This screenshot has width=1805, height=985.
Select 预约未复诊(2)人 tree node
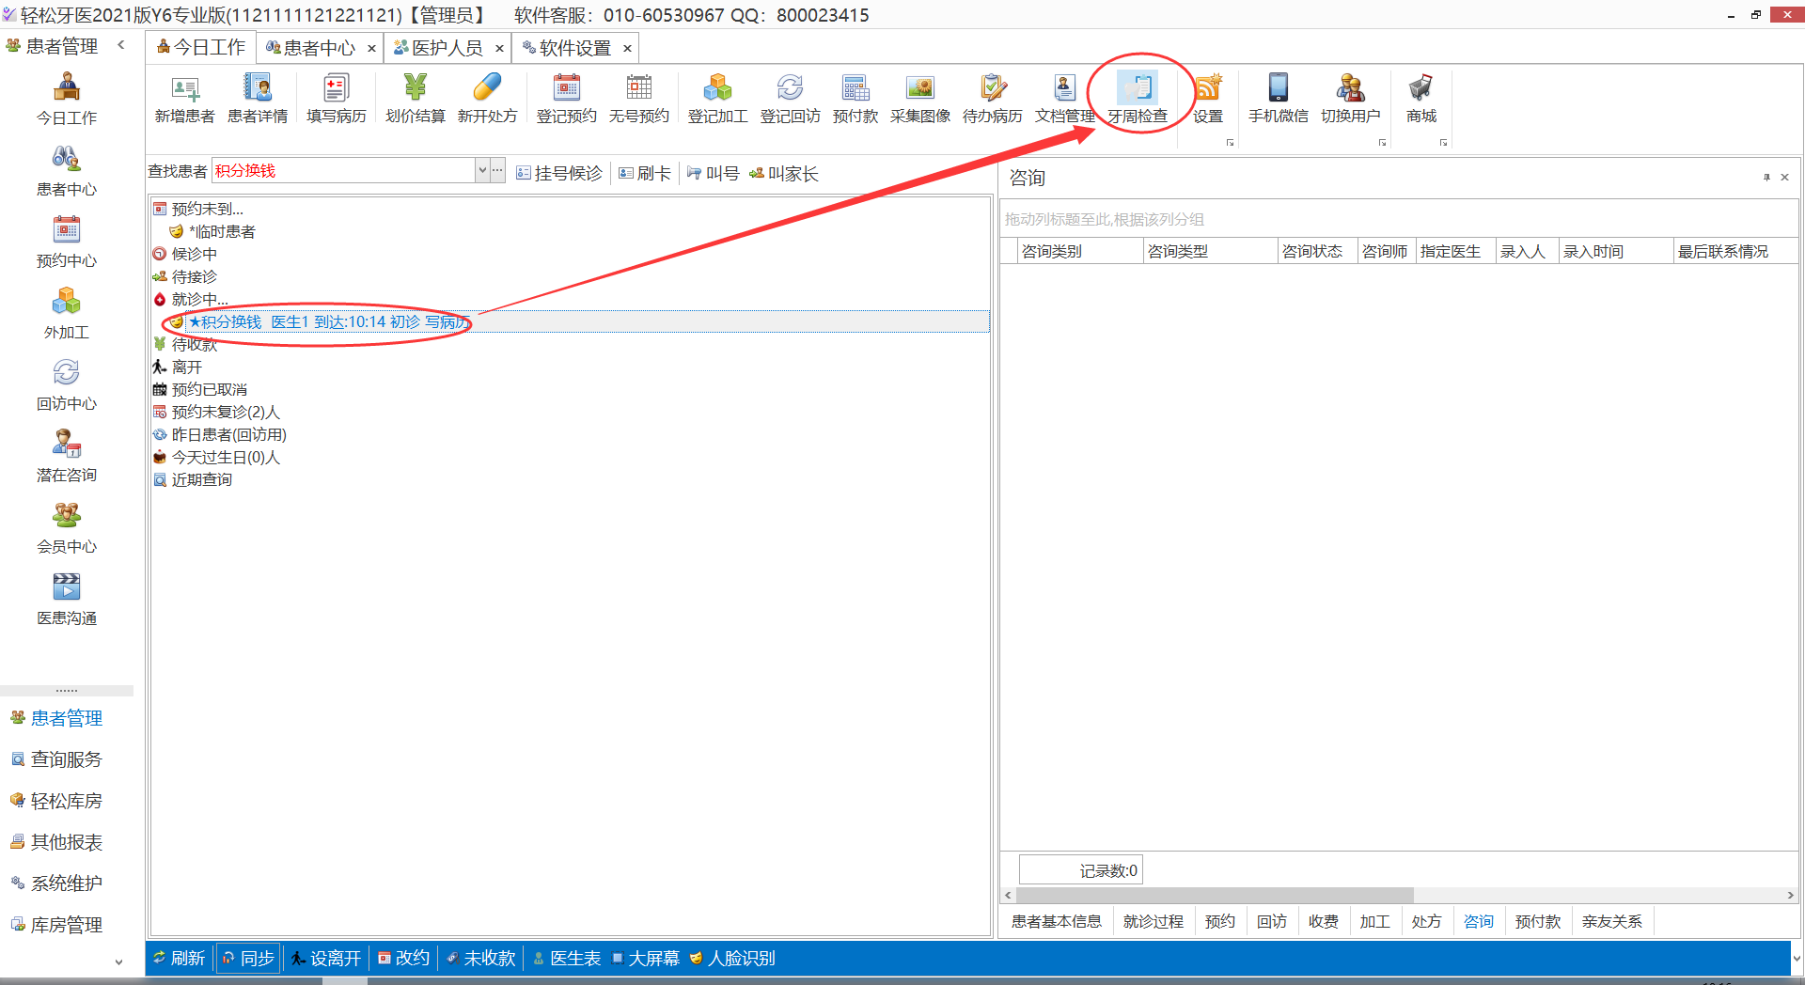coord(217,412)
